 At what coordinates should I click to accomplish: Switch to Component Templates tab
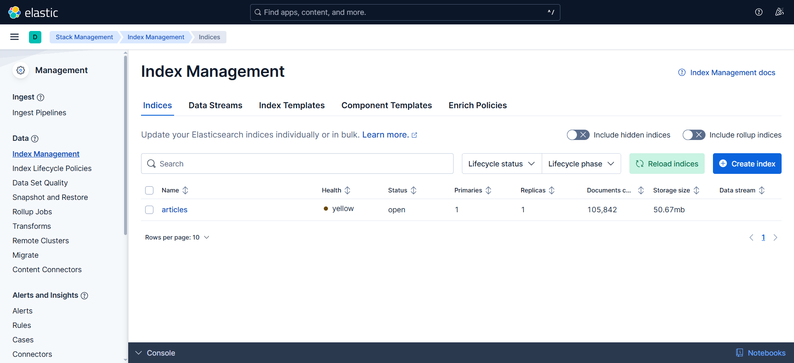point(387,105)
